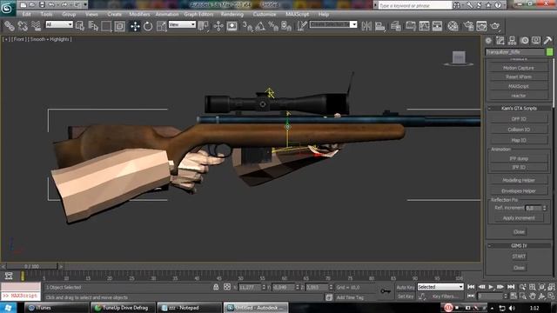
Task: Click the keyword search field
Action: point(415,5)
